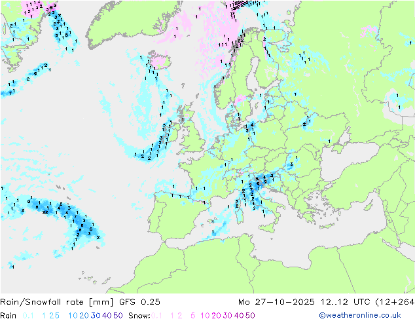The image size is (415, 321).
Task: Click the 'Rain/Snowfall rate [mm]' title text
Action: click(57, 302)
